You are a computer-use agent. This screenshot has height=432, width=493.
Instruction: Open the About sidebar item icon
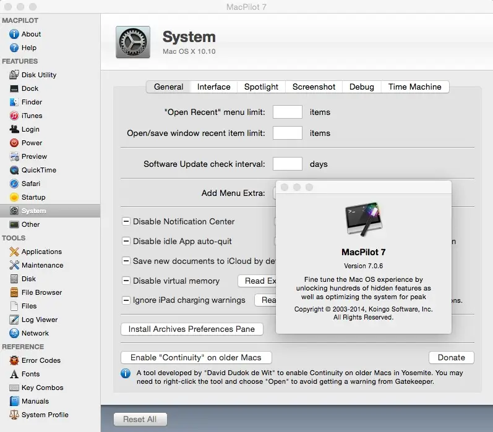[x=14, y=34]
